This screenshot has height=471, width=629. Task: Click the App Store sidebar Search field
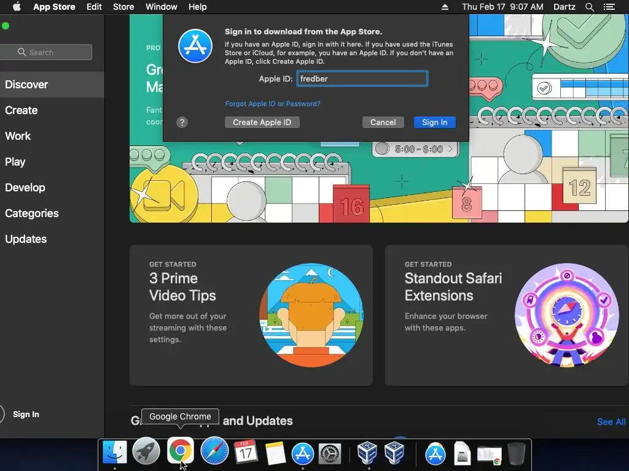(x=45, y=52)
